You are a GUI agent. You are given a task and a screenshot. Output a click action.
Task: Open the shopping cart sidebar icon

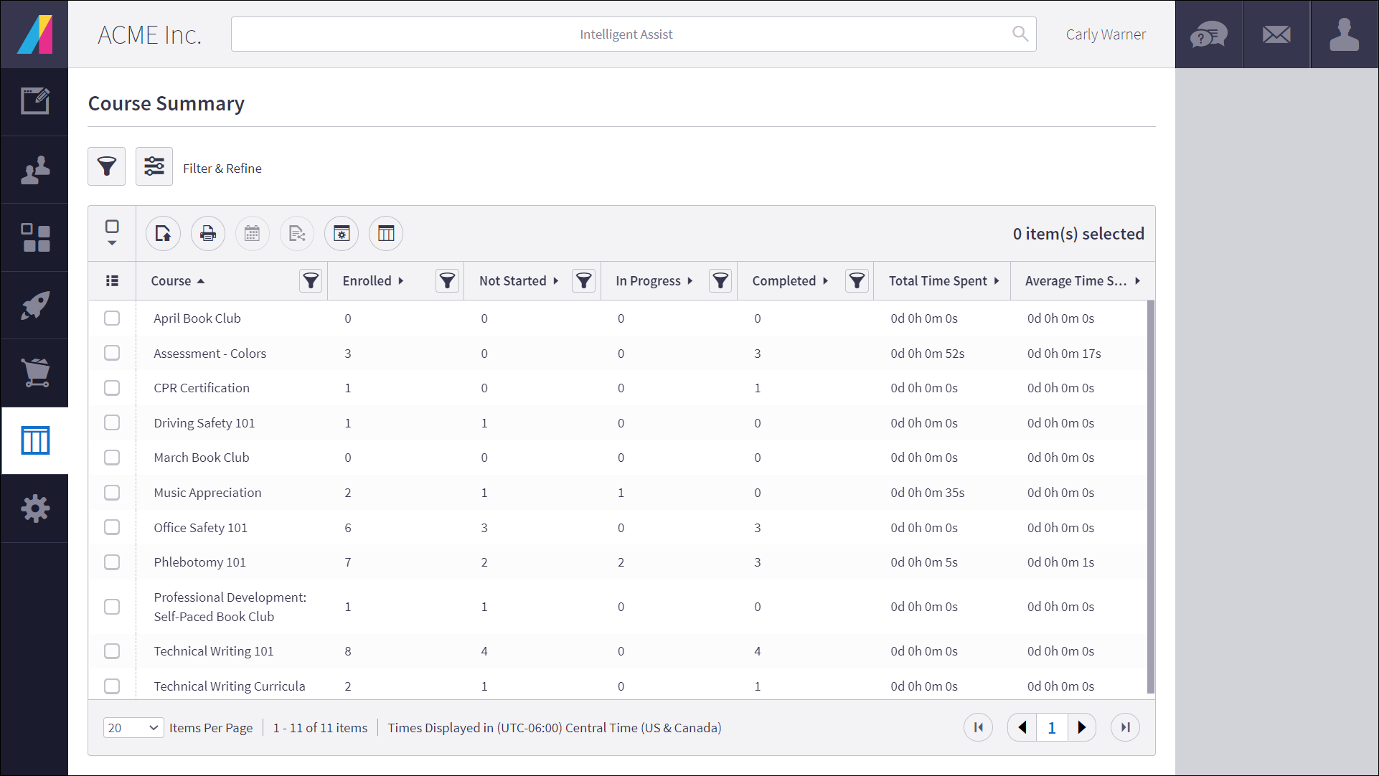point(34,372)
